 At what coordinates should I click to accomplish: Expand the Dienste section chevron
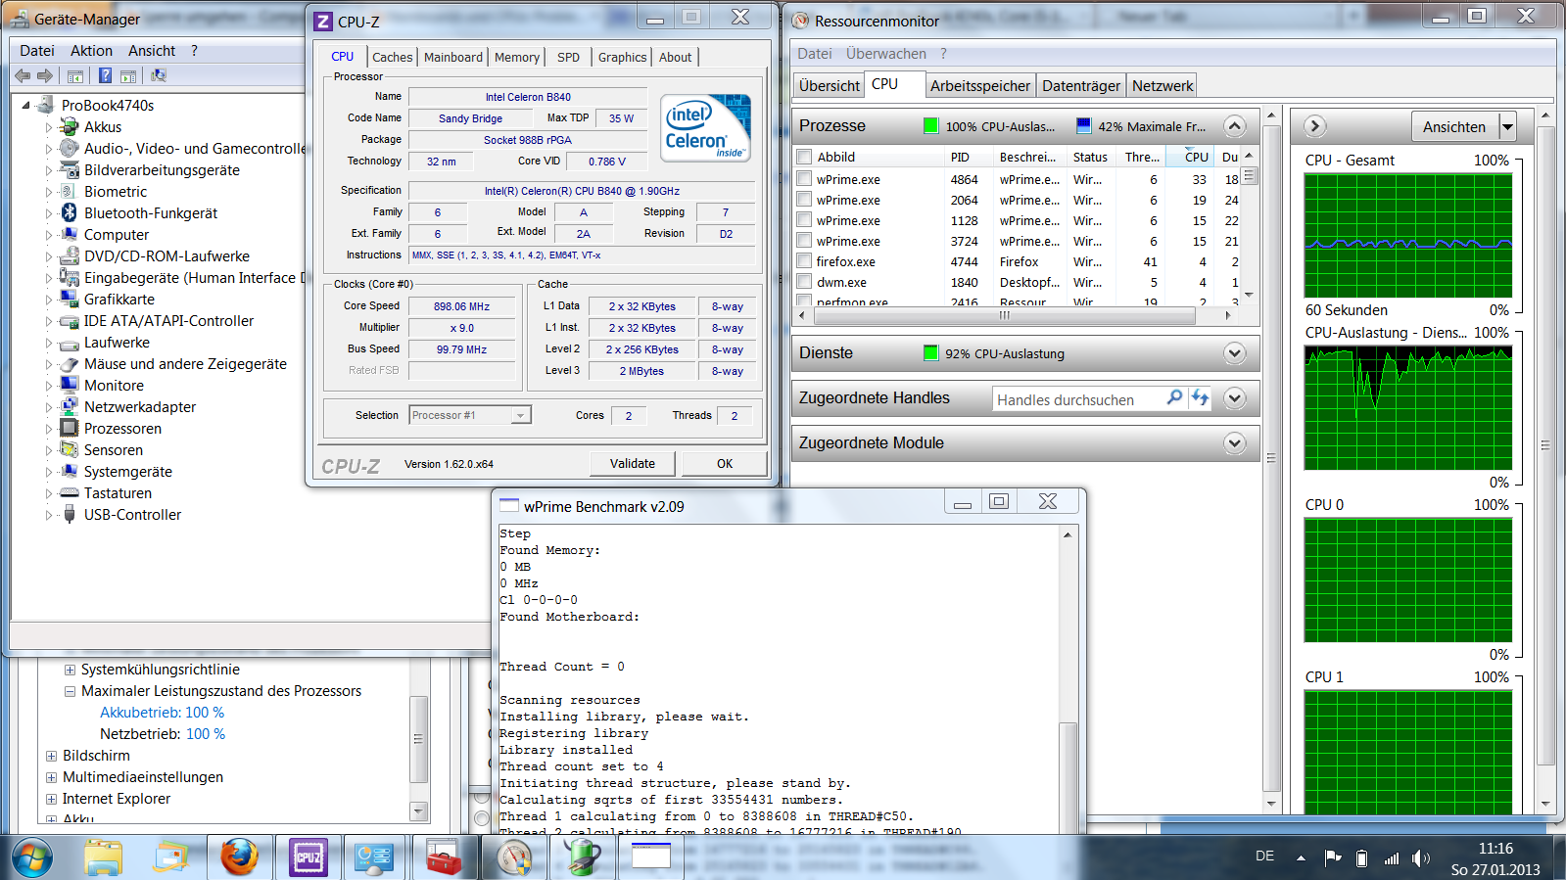[x=1235, y=352]
